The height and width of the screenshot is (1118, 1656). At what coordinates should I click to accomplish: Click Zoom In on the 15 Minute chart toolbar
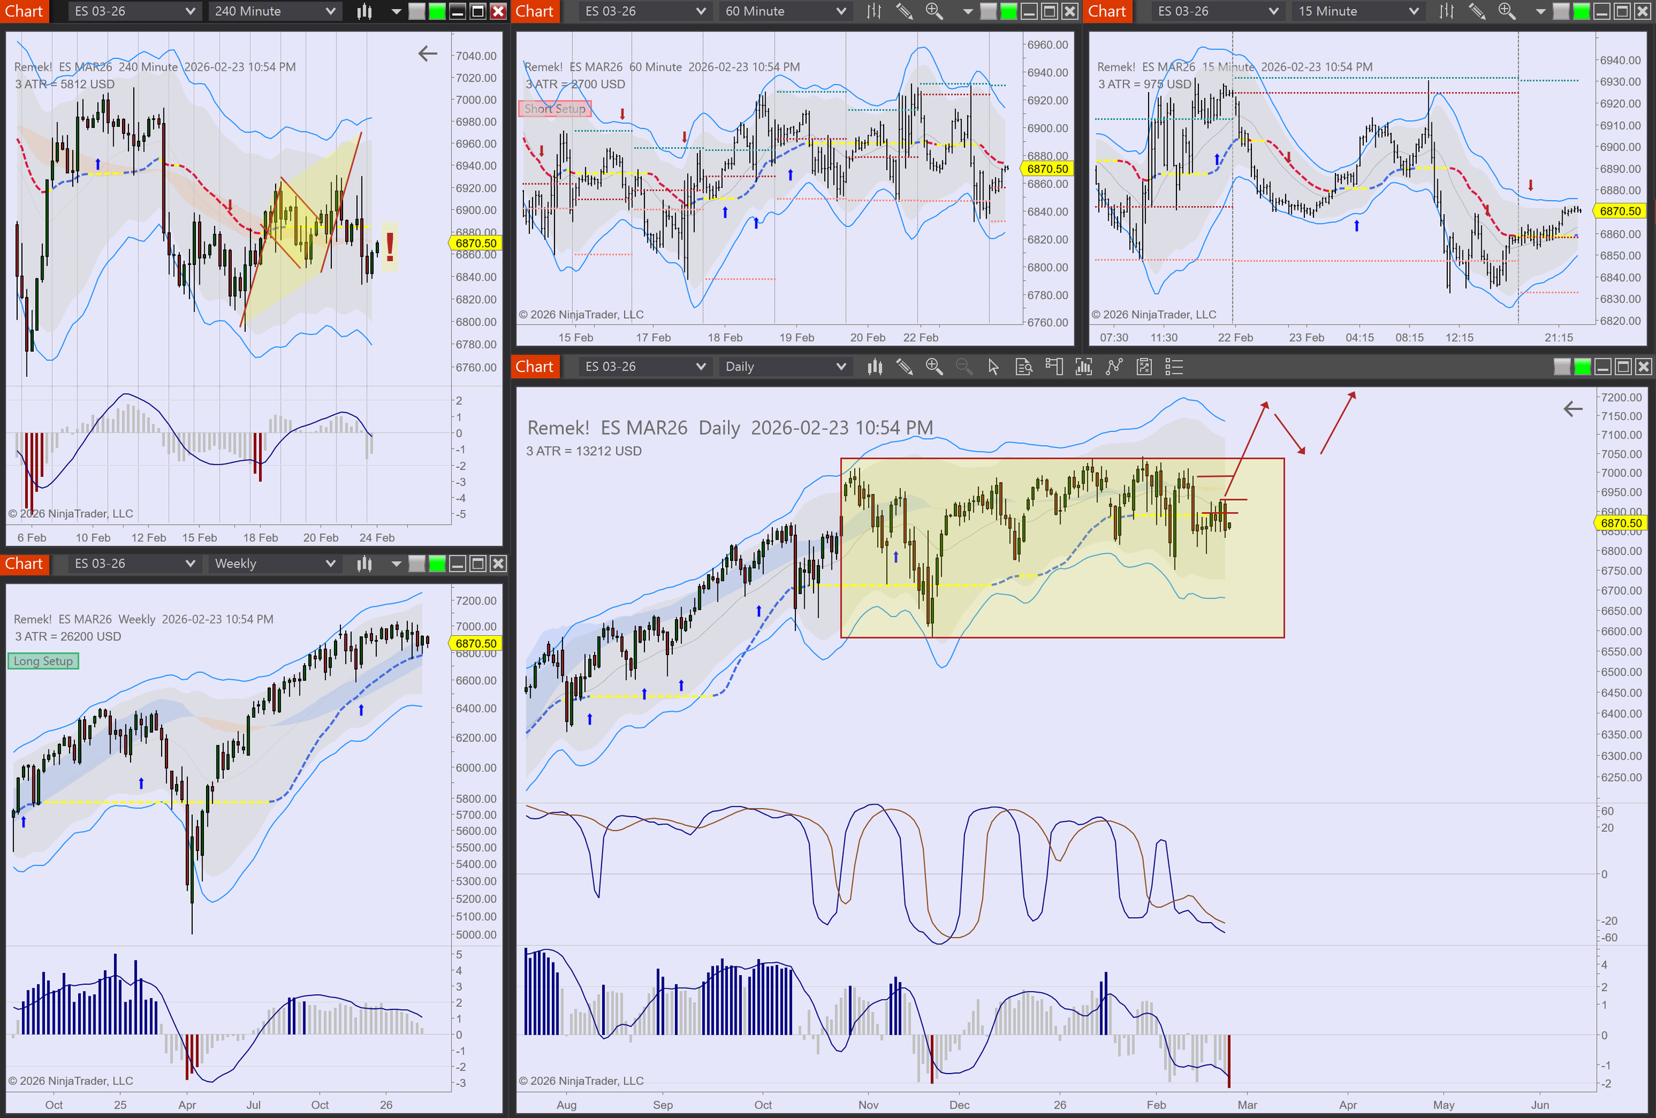click(1506, 11)
